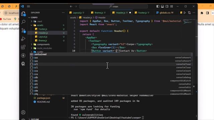
Task: Click the localhost address bar in the browser
Action: (x=13, y=13)
